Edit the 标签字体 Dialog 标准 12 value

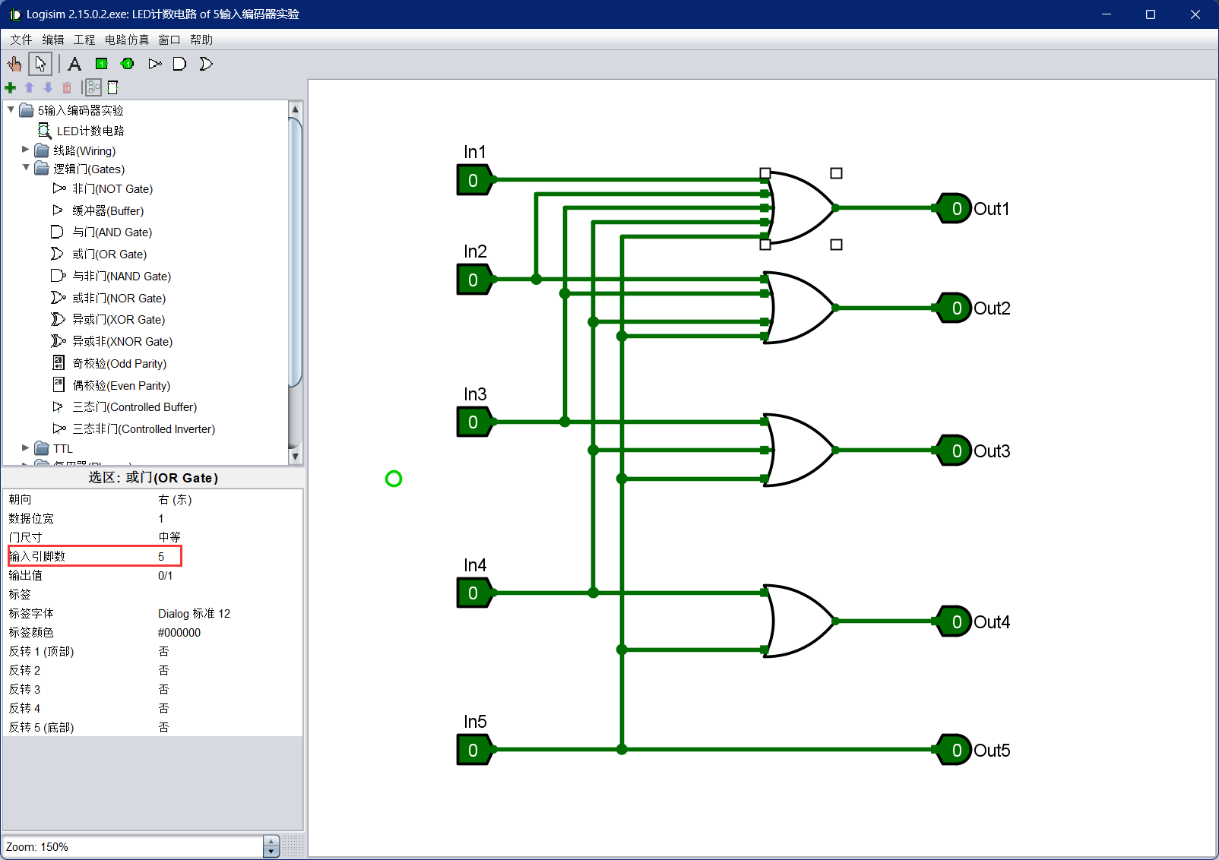(x=229, y=613)
